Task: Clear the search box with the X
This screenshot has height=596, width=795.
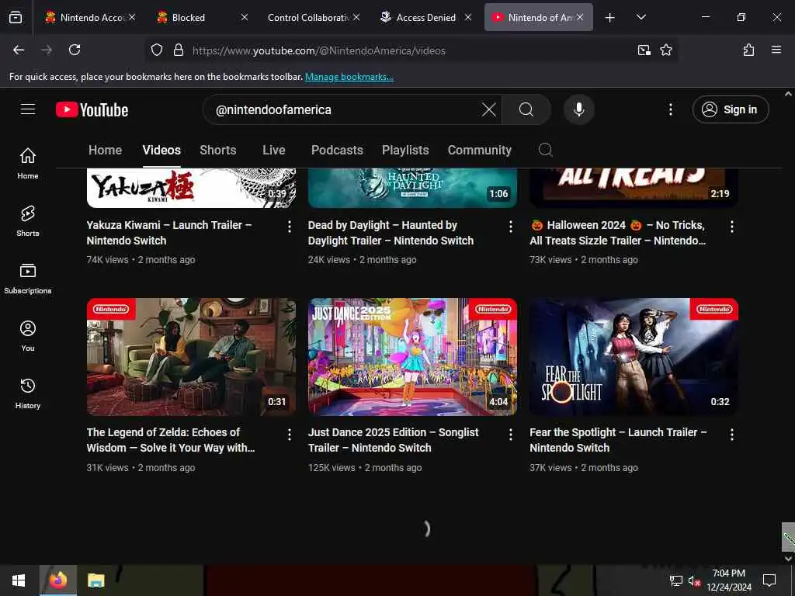Action: (489, 109)
